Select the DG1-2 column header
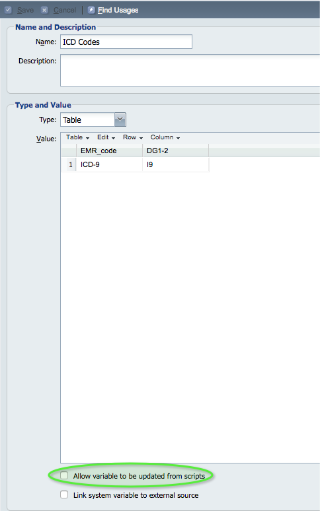This screenshot has height=511, width=320. (x=175, y=151)
